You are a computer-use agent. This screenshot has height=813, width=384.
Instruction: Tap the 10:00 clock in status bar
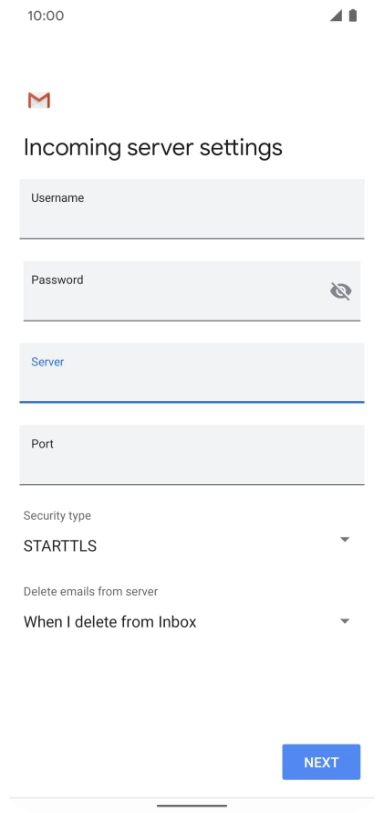46,16
